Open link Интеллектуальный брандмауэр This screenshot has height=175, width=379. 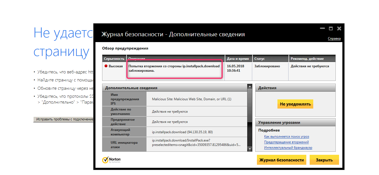tap(288, 148)
